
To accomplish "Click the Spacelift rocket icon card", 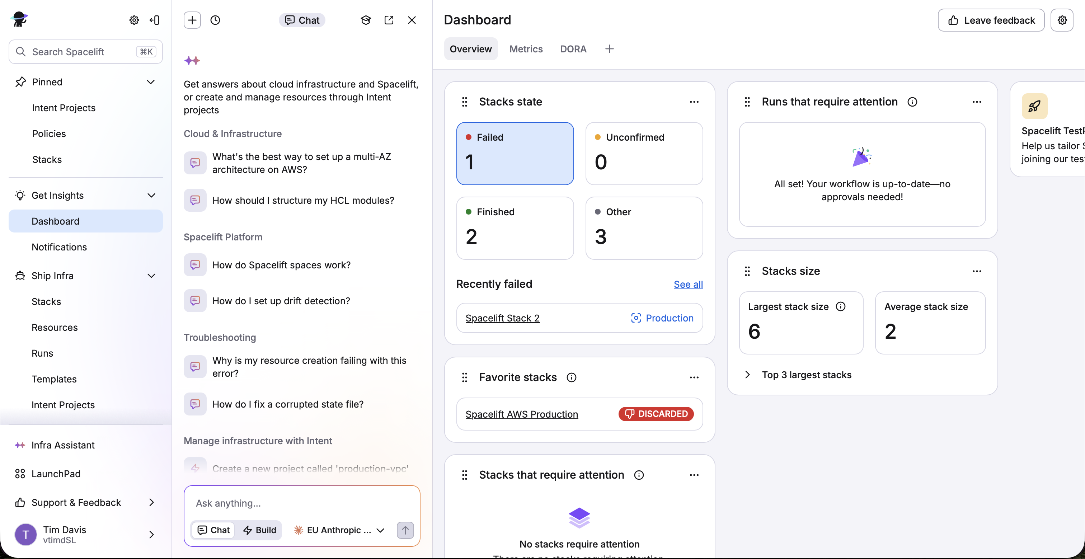I will tap(1034, 106).
